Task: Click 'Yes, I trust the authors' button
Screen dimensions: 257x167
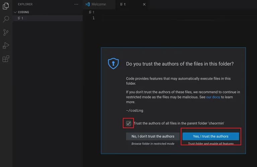Action: coord(210,136)
